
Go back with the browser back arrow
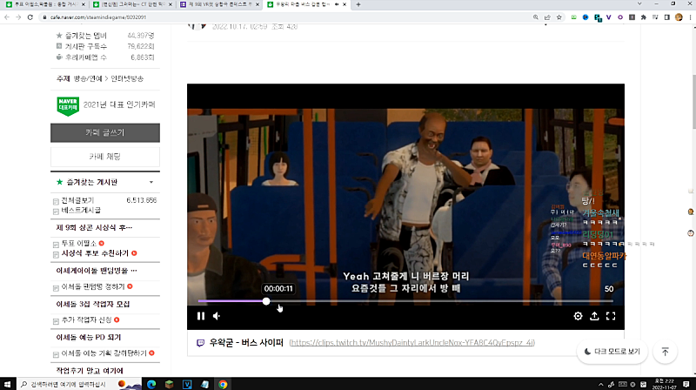tap(7, 17)
